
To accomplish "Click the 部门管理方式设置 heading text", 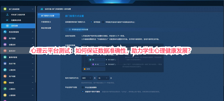I will (x=74, y=16).
